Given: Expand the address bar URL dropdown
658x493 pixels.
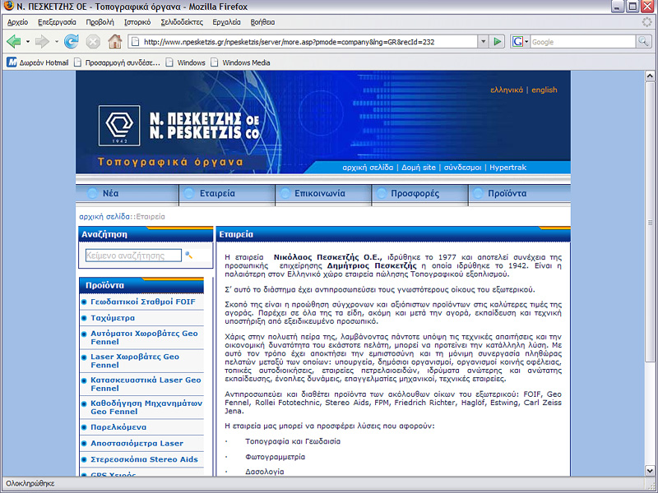Looking at the screenshot, I should coord(483,42).
